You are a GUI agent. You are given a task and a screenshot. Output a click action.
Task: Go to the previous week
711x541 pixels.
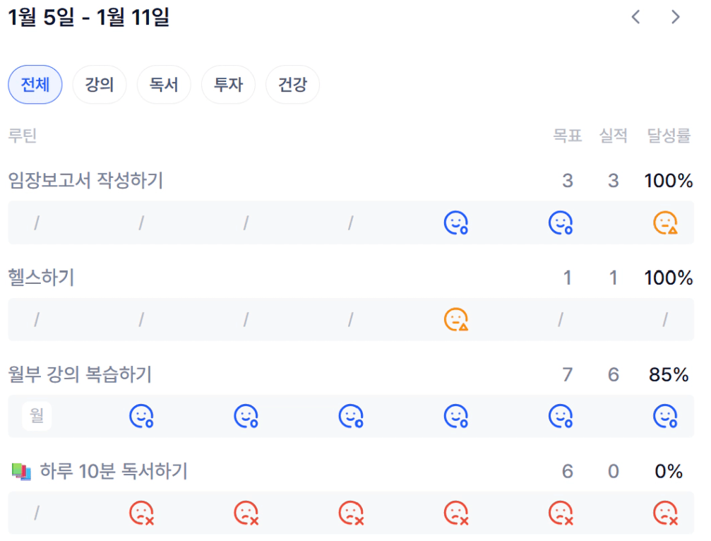635,18
